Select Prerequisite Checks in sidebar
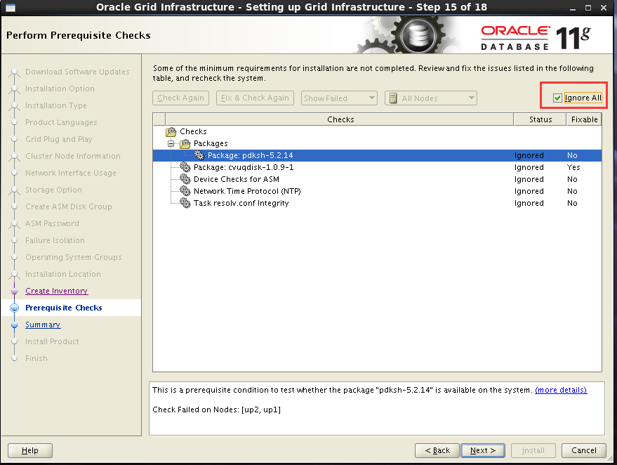 click(x=64, y=308)
